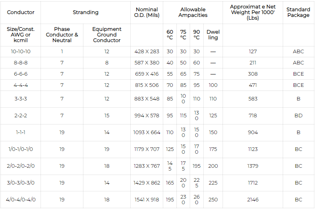The height and width of the screenshot is (209, 316).
Task: Select the 4/0-4/0-4/0 conductor row label
Action: pos(21,200)
